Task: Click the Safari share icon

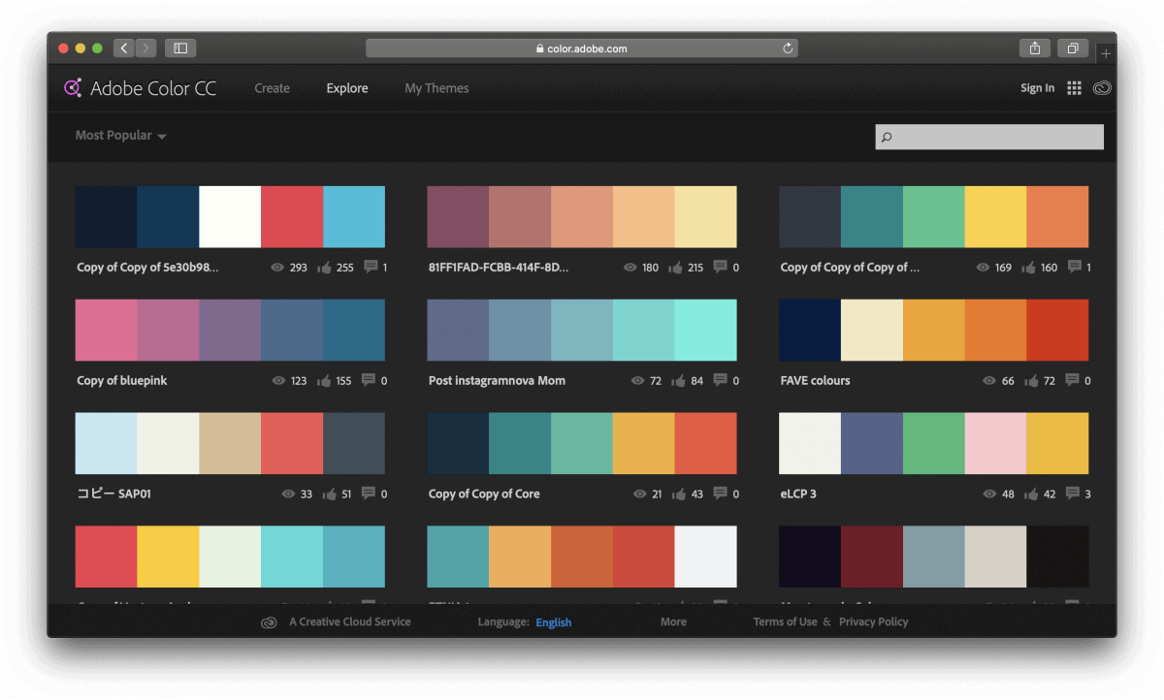Action: (1035, 48)
